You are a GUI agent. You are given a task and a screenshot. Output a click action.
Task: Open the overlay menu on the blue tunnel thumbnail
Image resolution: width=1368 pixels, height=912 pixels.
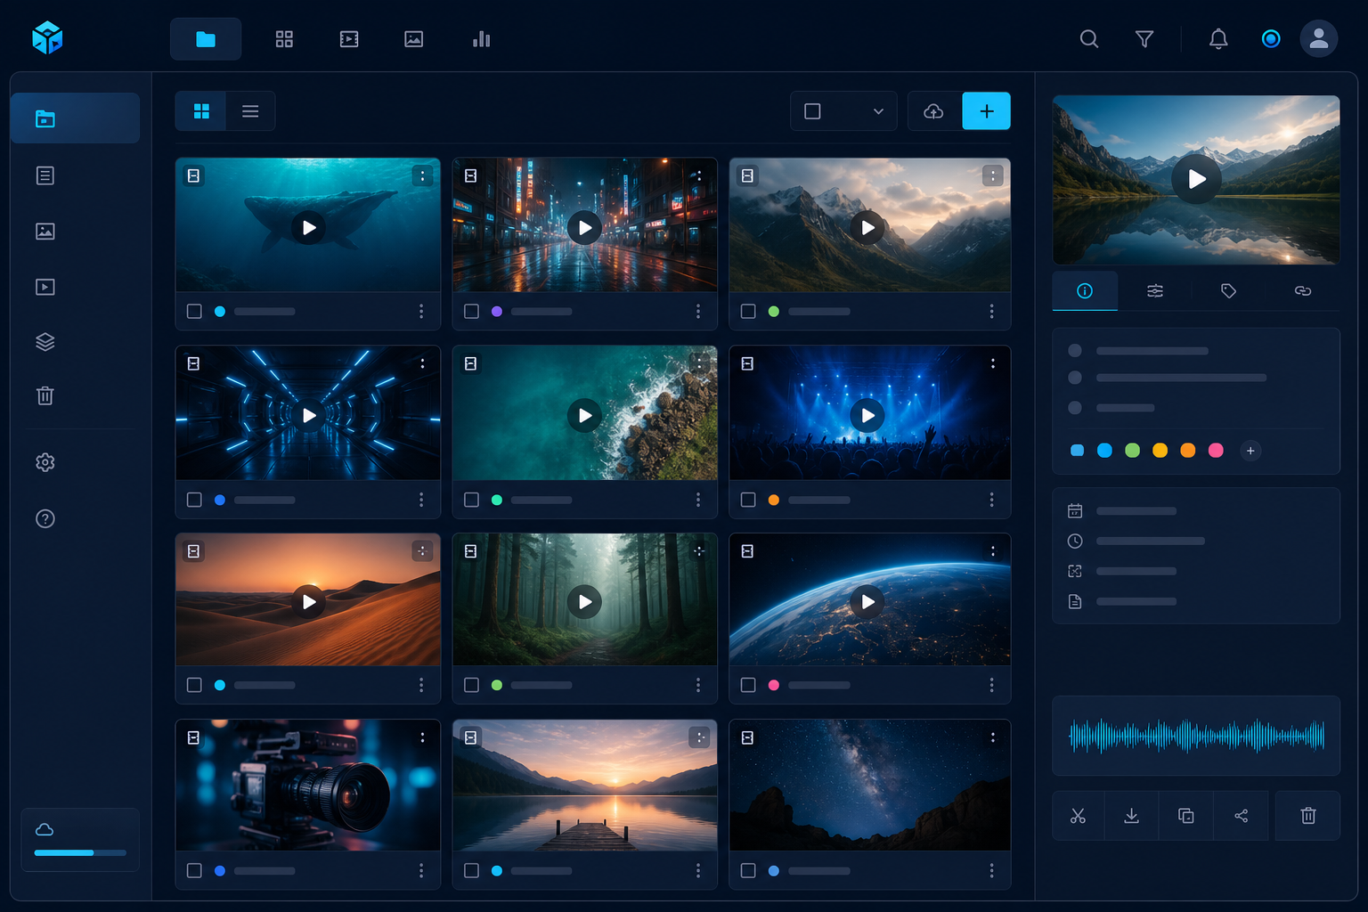(x=422, y=363)
